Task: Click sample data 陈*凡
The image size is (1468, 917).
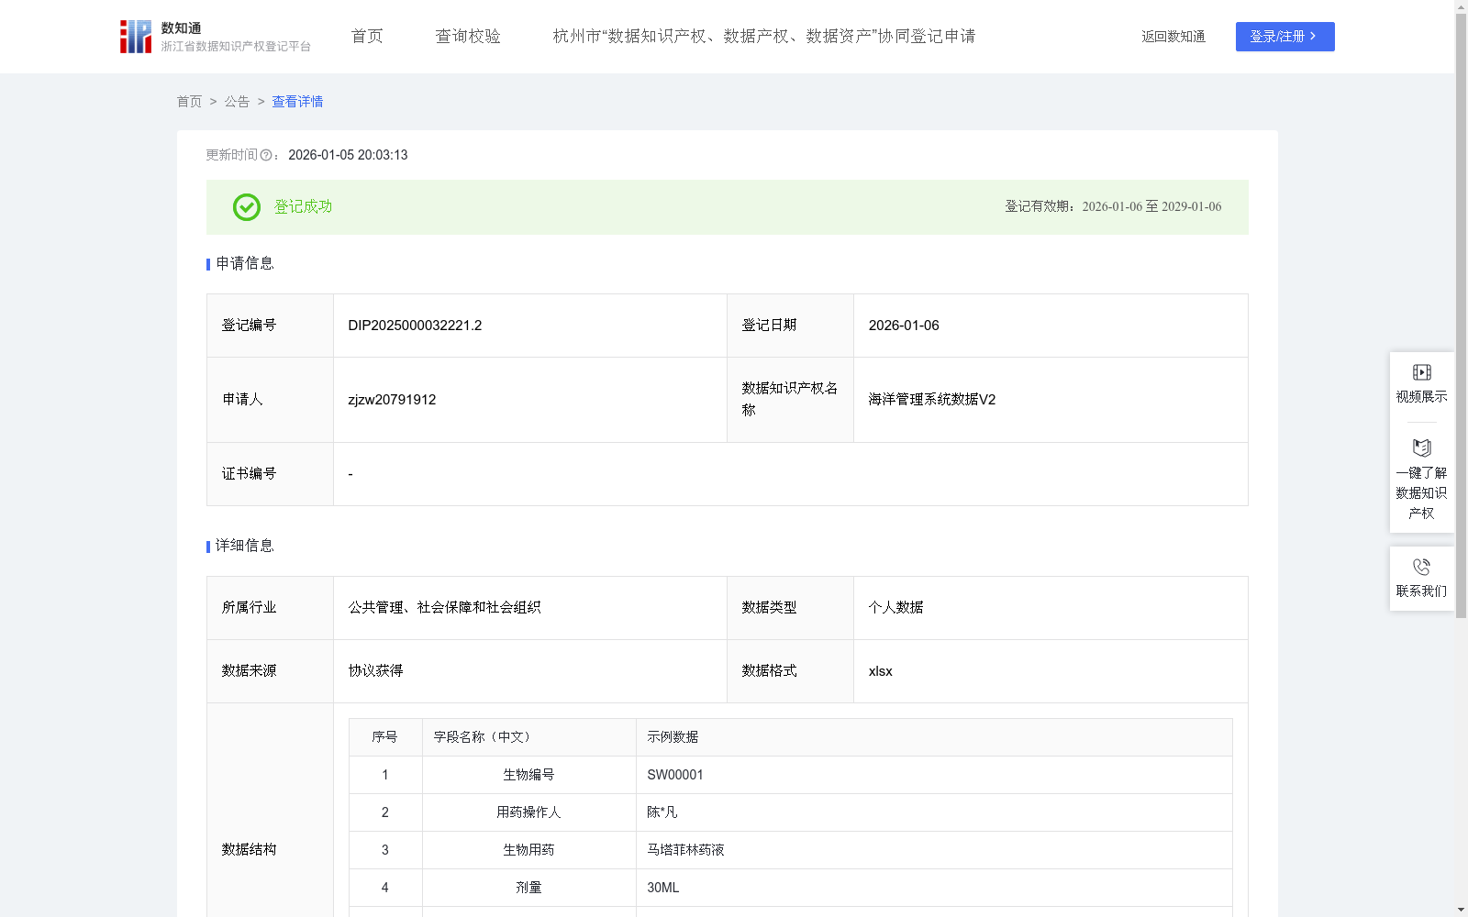Action: click(x=662, y=812)
